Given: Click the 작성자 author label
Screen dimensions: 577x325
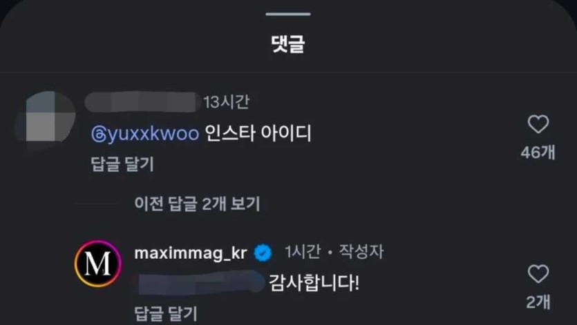Looking at the screenshot, I should 361,251.
